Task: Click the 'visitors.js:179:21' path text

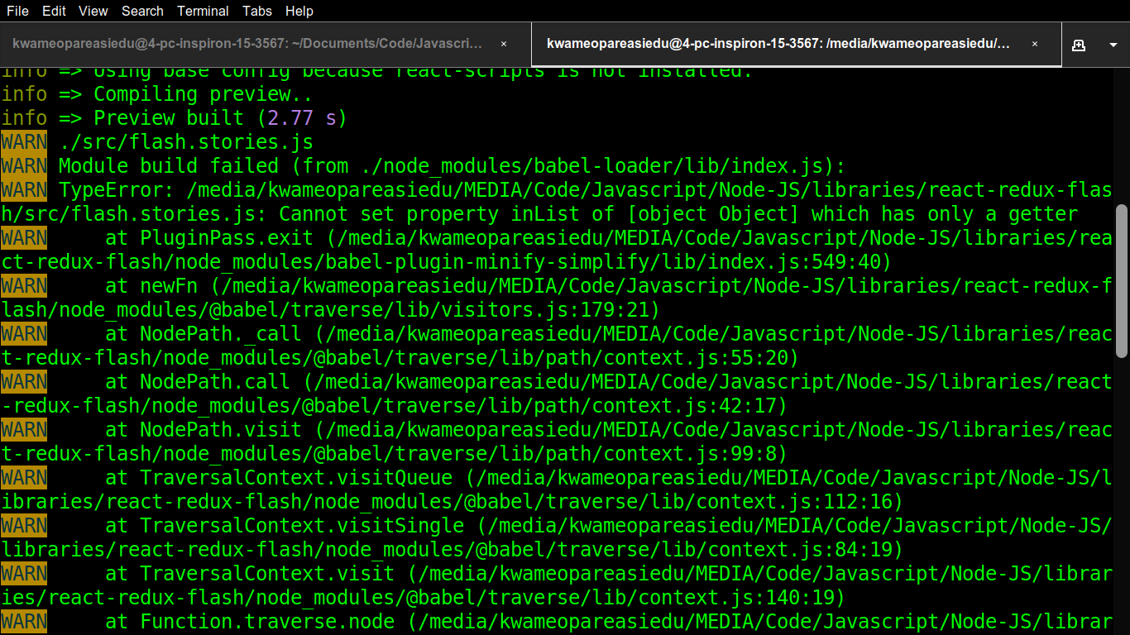Action: (x=546, y=309)
